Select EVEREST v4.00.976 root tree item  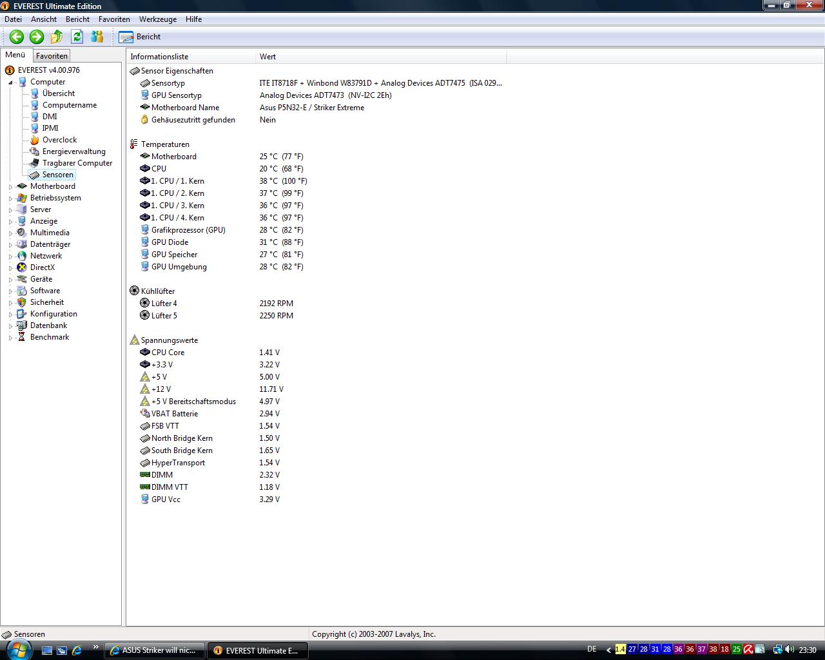coord(48,70)
